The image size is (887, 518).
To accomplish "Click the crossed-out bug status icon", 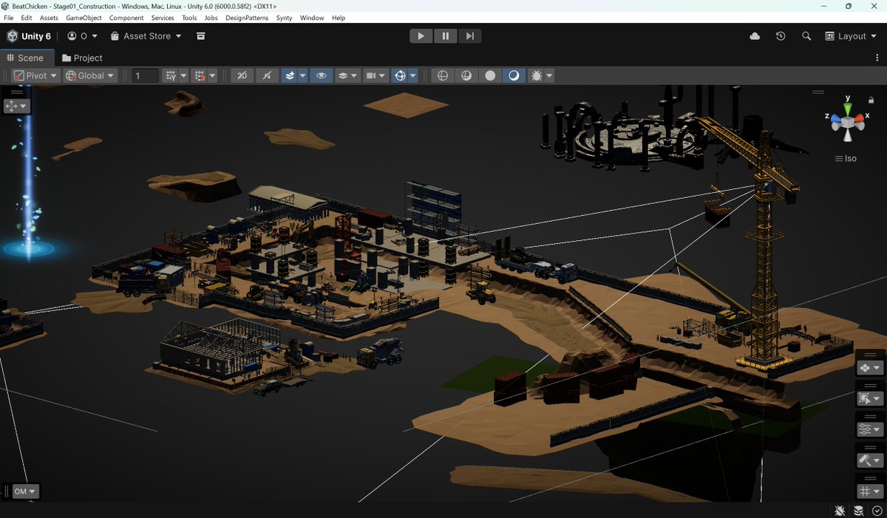I will 840,511.
